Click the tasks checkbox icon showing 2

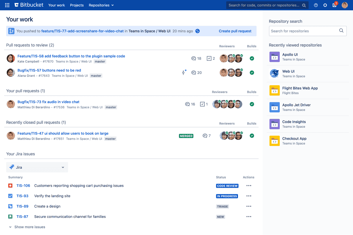tap(209, 58)
